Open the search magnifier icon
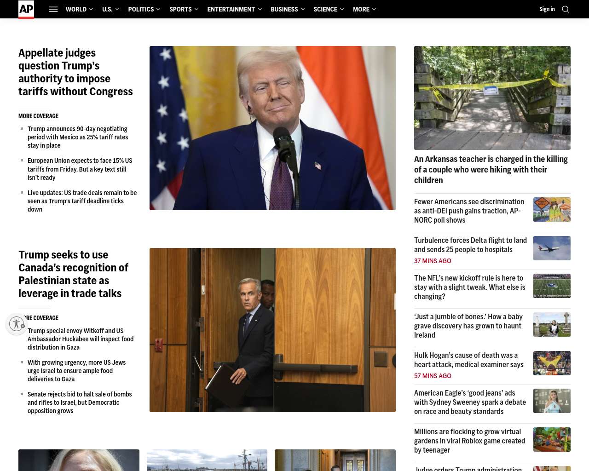Screen dimensions: 589x471 pos(566,9)
